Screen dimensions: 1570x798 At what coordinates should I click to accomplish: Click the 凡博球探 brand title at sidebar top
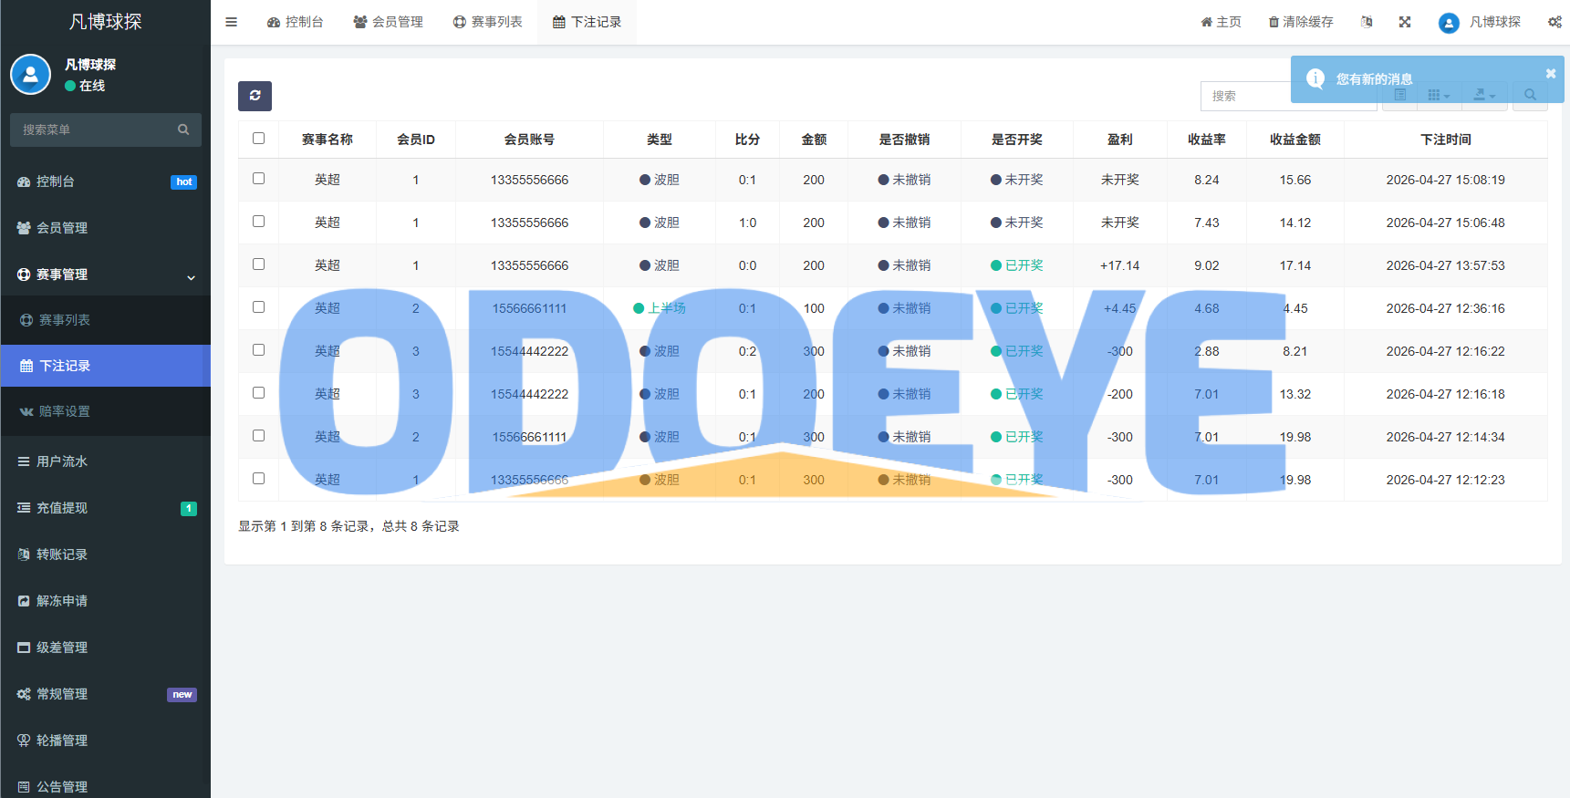[x=106, y=22]
